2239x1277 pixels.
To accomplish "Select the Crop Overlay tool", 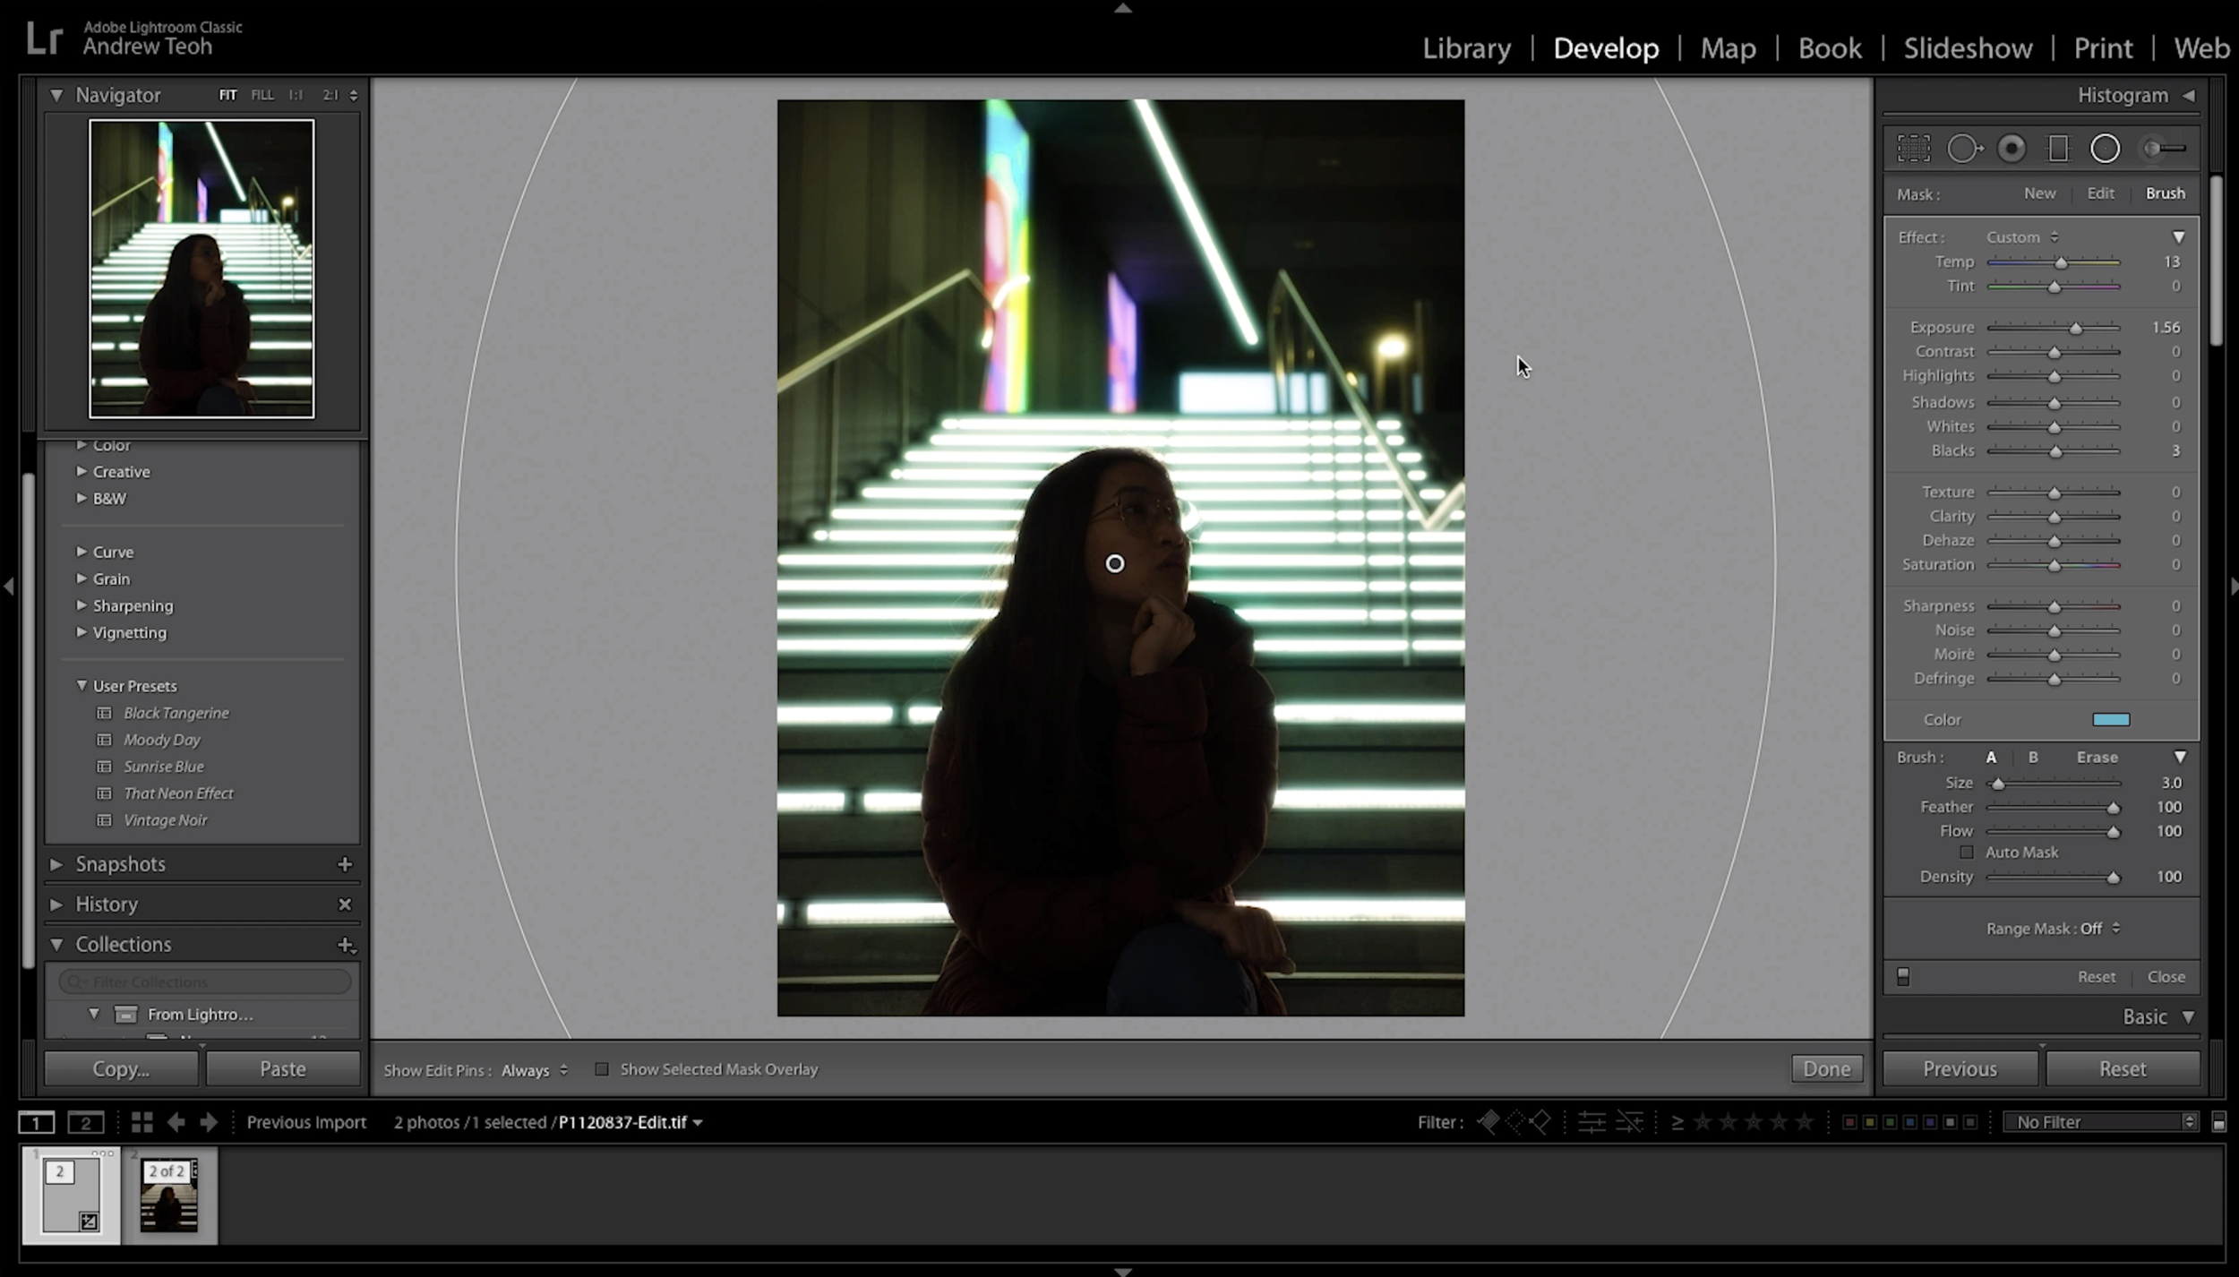I will [1913, 148].
